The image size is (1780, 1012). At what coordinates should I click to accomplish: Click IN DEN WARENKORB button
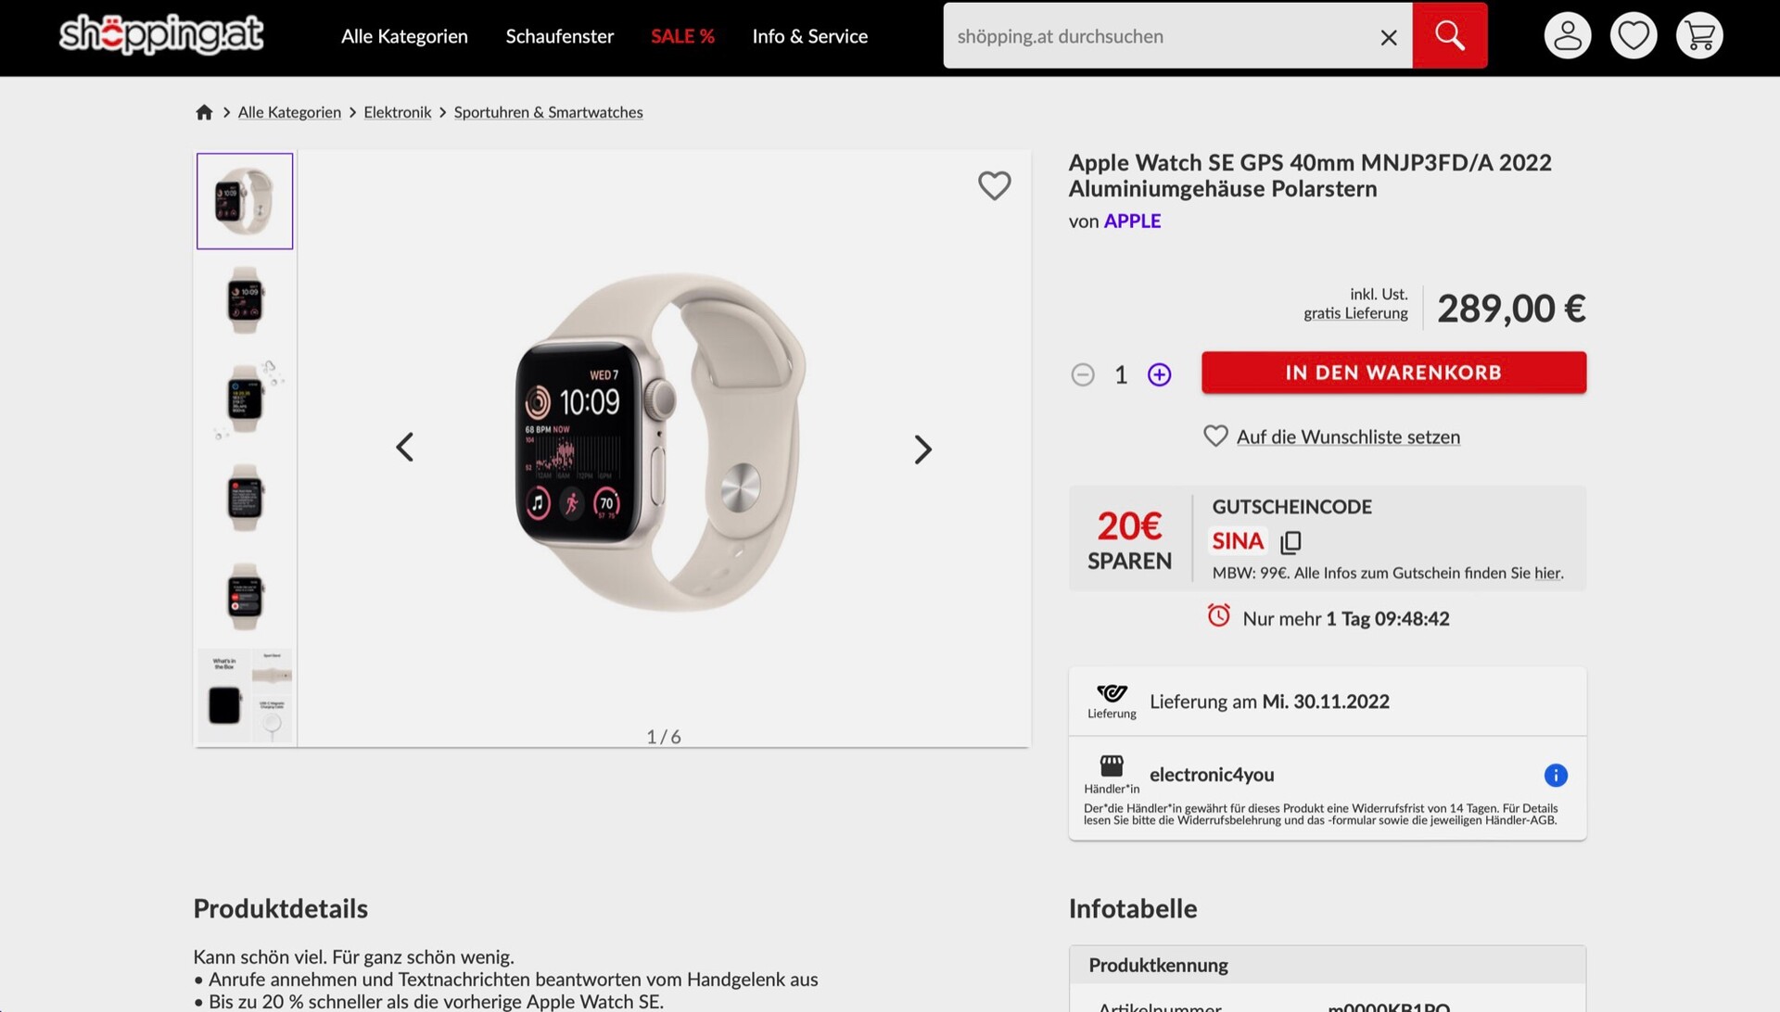[x=1393, y=373]
